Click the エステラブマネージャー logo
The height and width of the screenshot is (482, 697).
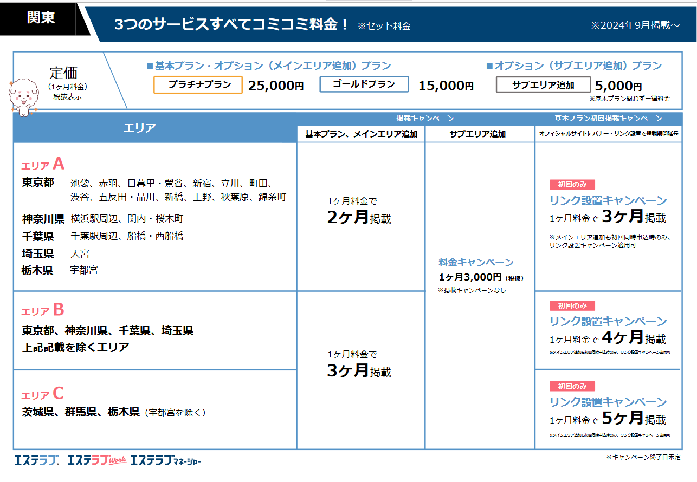[x=166, y=460]
